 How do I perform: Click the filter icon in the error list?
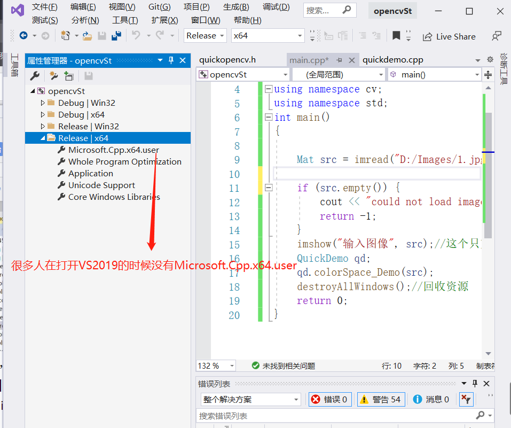point(466,399)
